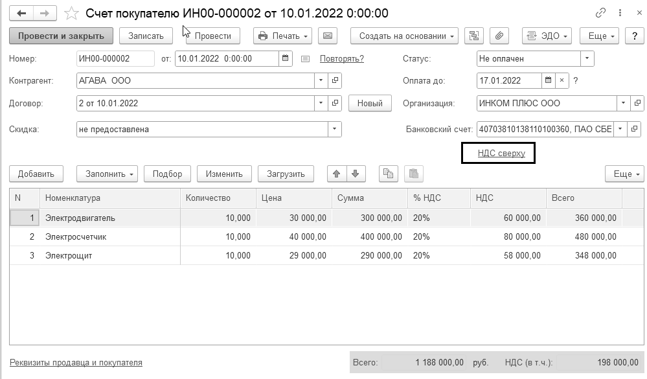647x379 pixels.
Task: Click the back navigation arrow
Action: [22, 13]
